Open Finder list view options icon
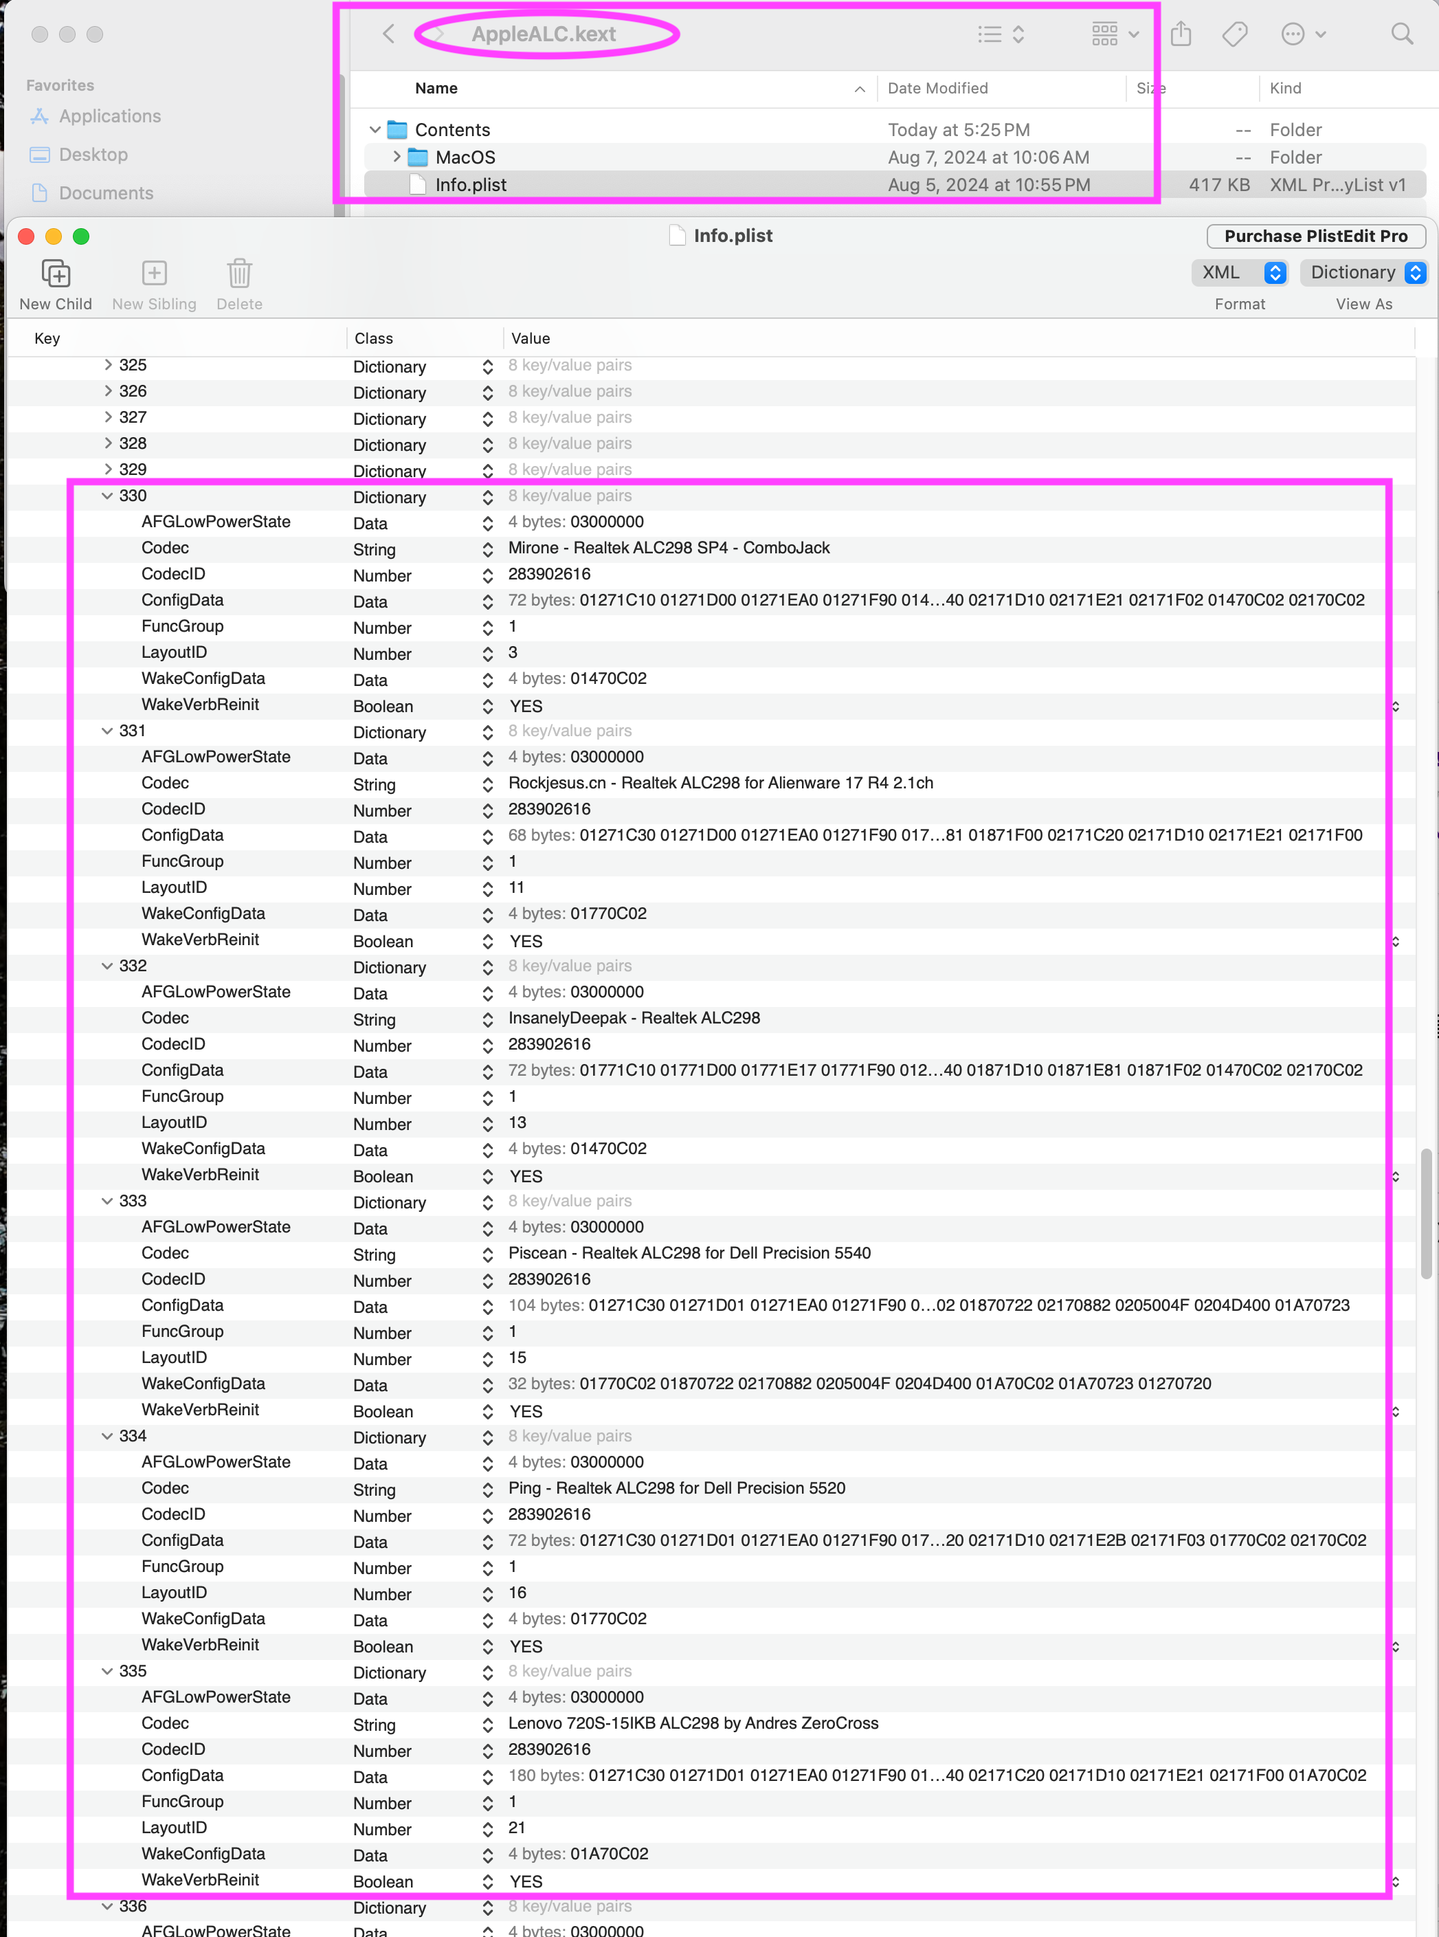This screenshot has width=1439, height=1937. 1000,34
